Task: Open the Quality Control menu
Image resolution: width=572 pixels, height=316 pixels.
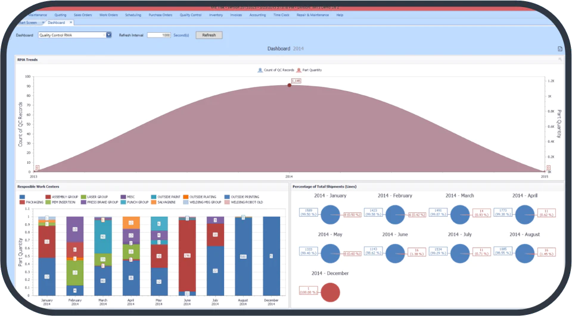Action: (x=191, y=15)
